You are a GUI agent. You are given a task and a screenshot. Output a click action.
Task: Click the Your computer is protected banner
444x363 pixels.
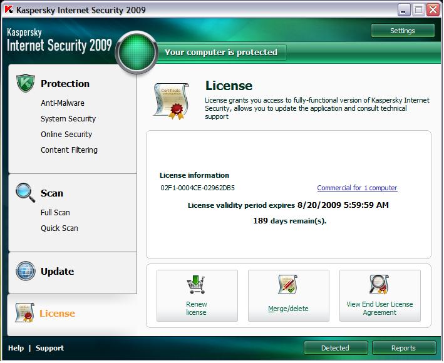tap(221, 52)
